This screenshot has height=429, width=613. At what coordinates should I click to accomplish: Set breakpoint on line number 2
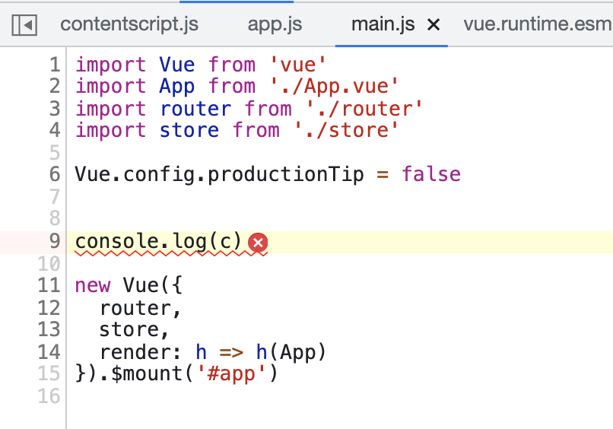point(55,86)
